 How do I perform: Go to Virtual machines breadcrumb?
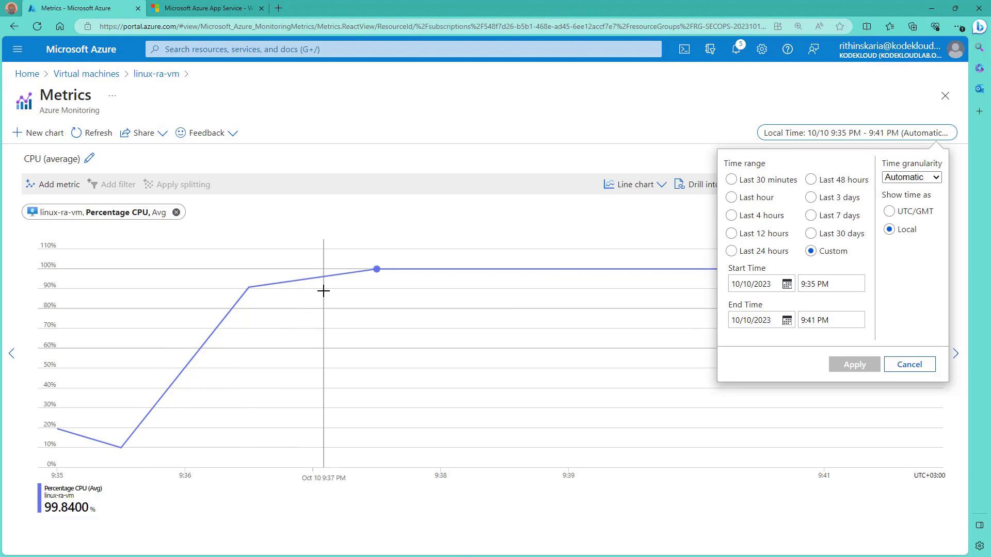point(86,74)
